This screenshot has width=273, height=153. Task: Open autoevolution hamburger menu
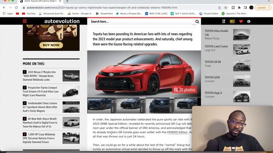coord(25,21)
